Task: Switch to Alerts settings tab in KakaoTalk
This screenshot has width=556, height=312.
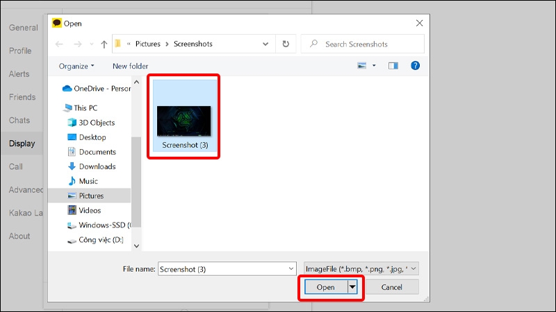Action: click(x=19, y=74)
